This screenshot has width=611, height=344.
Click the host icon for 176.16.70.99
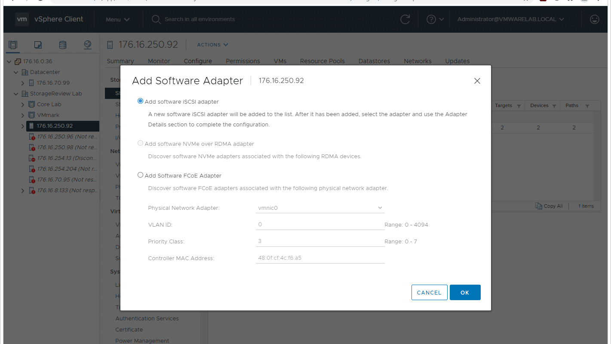[31, 83]
